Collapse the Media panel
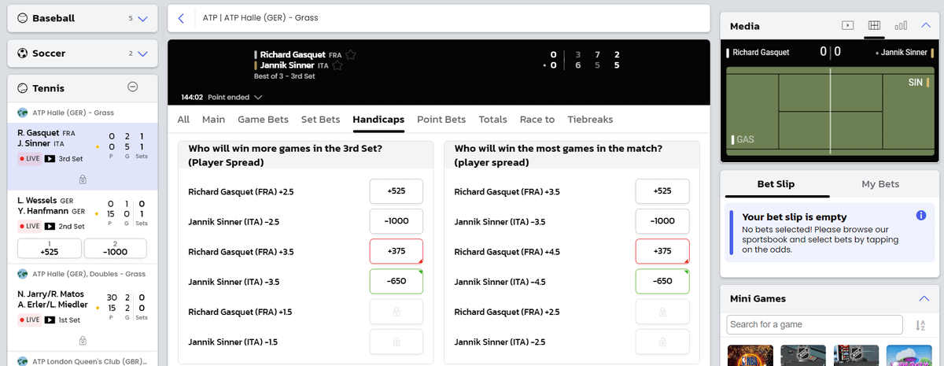944x366 pixels. (x=925, y=26)
